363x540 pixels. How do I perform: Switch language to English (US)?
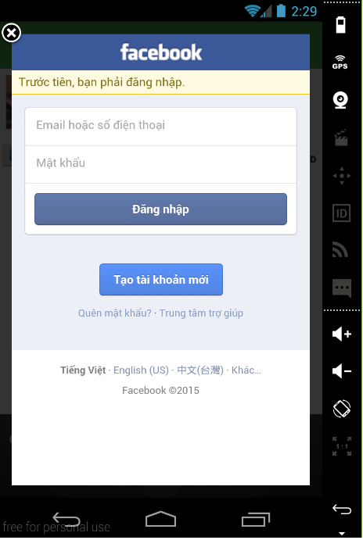[x=141, y=370]
